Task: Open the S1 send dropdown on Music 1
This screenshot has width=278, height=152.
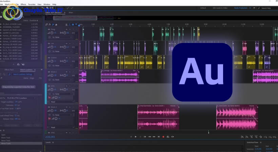Action: click(62, 80)
